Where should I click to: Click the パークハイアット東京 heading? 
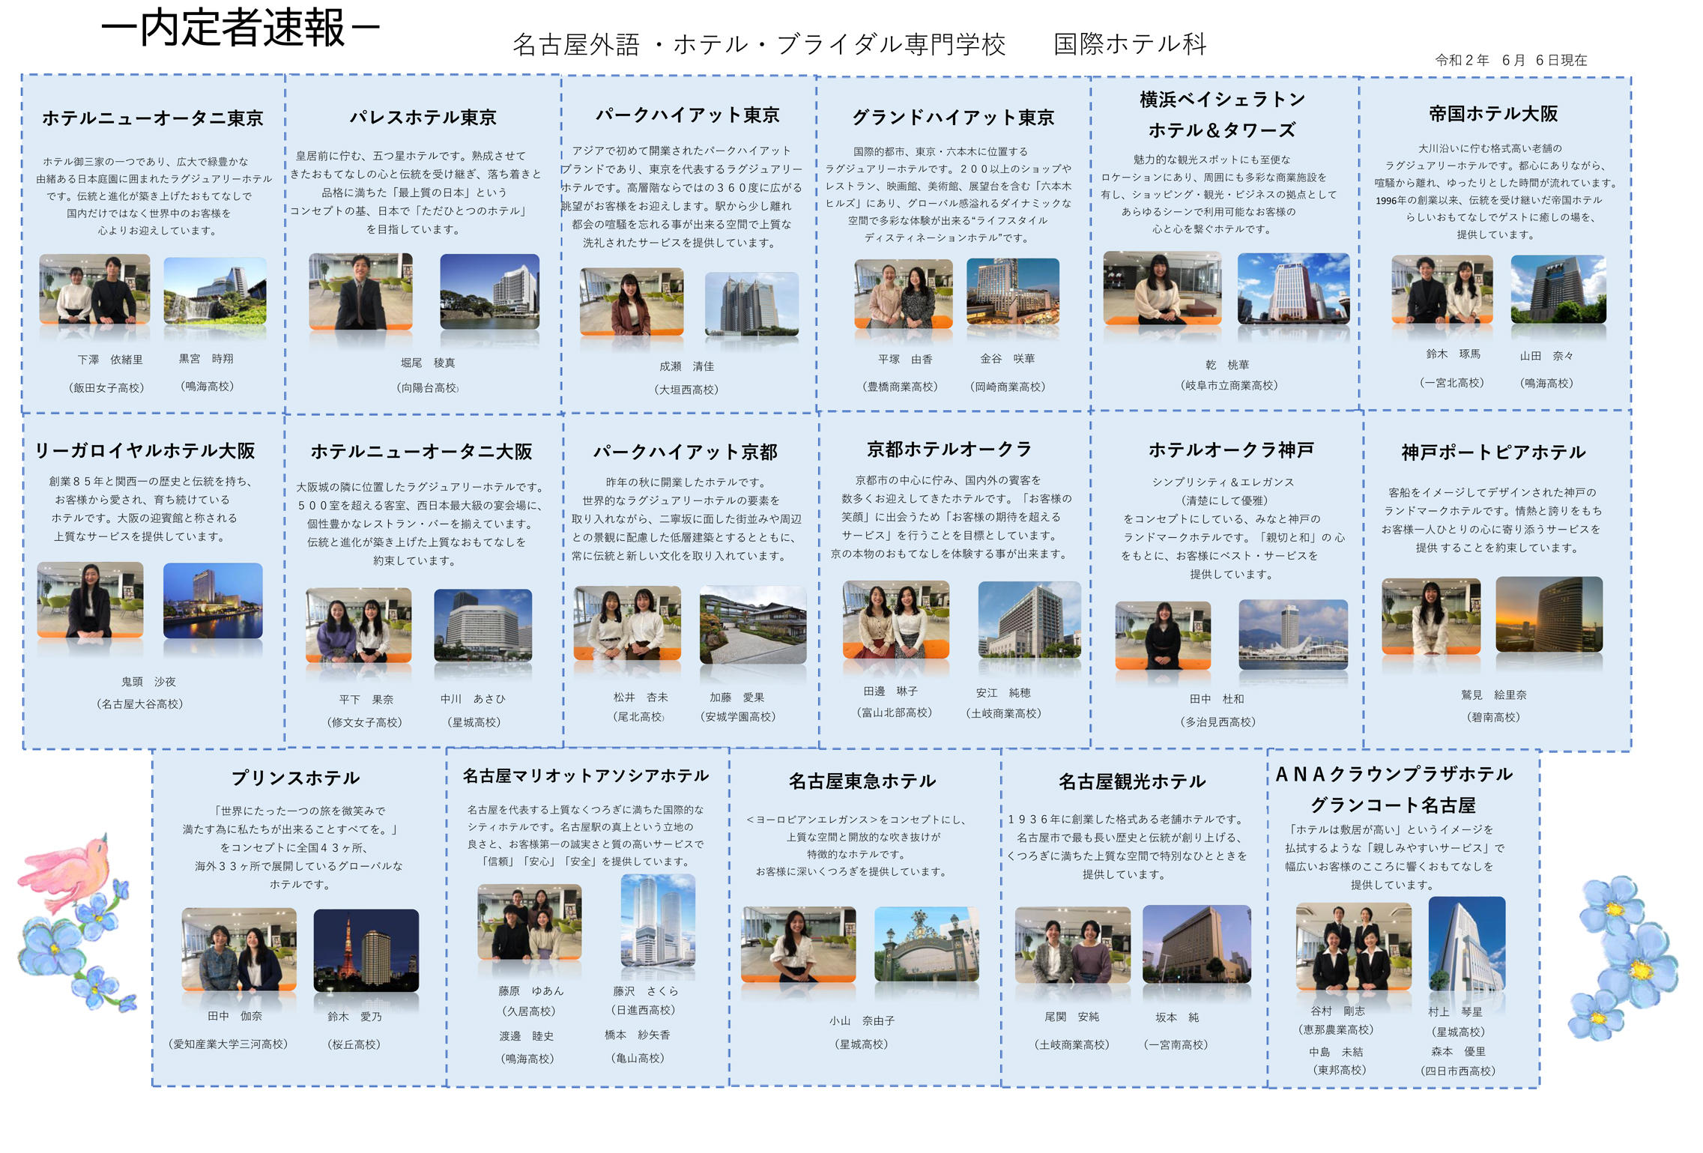coord(687,115)
